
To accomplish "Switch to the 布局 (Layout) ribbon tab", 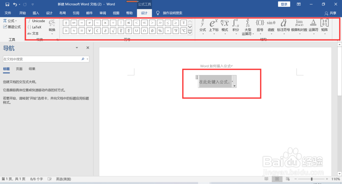I will (63, 13).
